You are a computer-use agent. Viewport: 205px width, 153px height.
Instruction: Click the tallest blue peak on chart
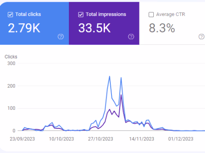point(109,76)
